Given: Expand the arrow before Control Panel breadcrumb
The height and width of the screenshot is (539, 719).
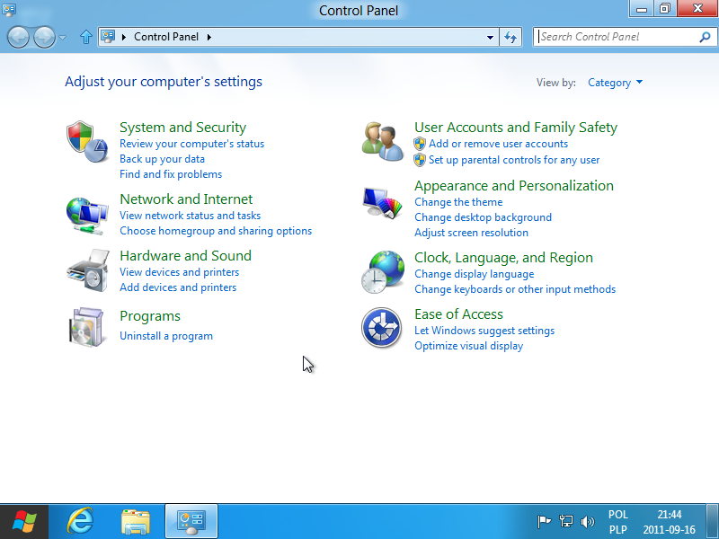Looking at the screenshot, I should point(124,37).
